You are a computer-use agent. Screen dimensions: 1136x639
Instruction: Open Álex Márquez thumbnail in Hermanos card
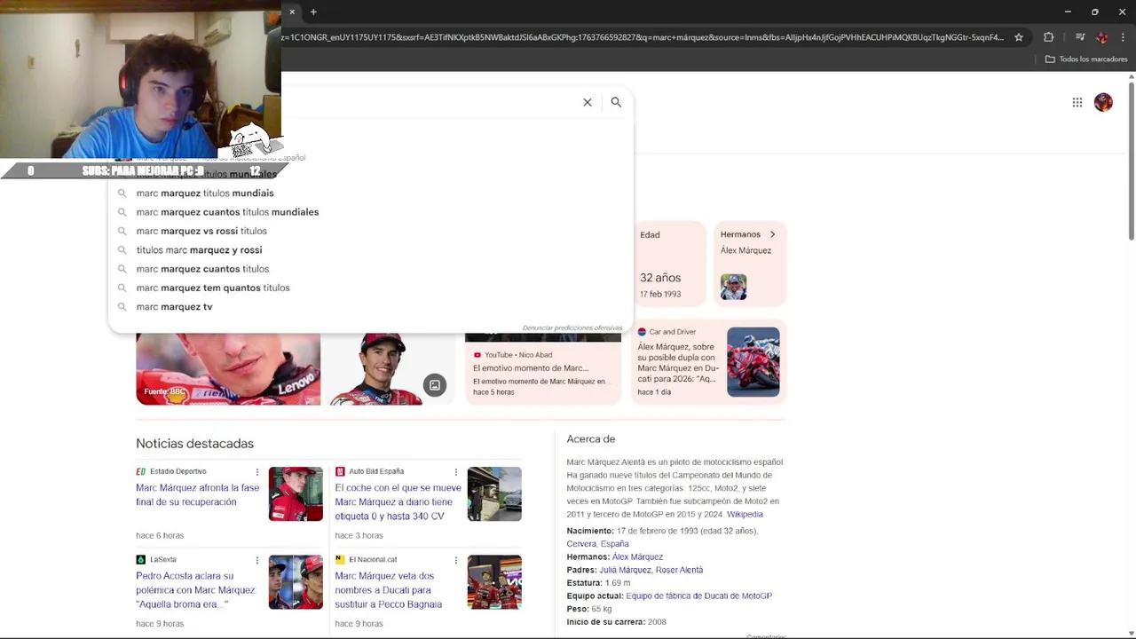point(734,287)
